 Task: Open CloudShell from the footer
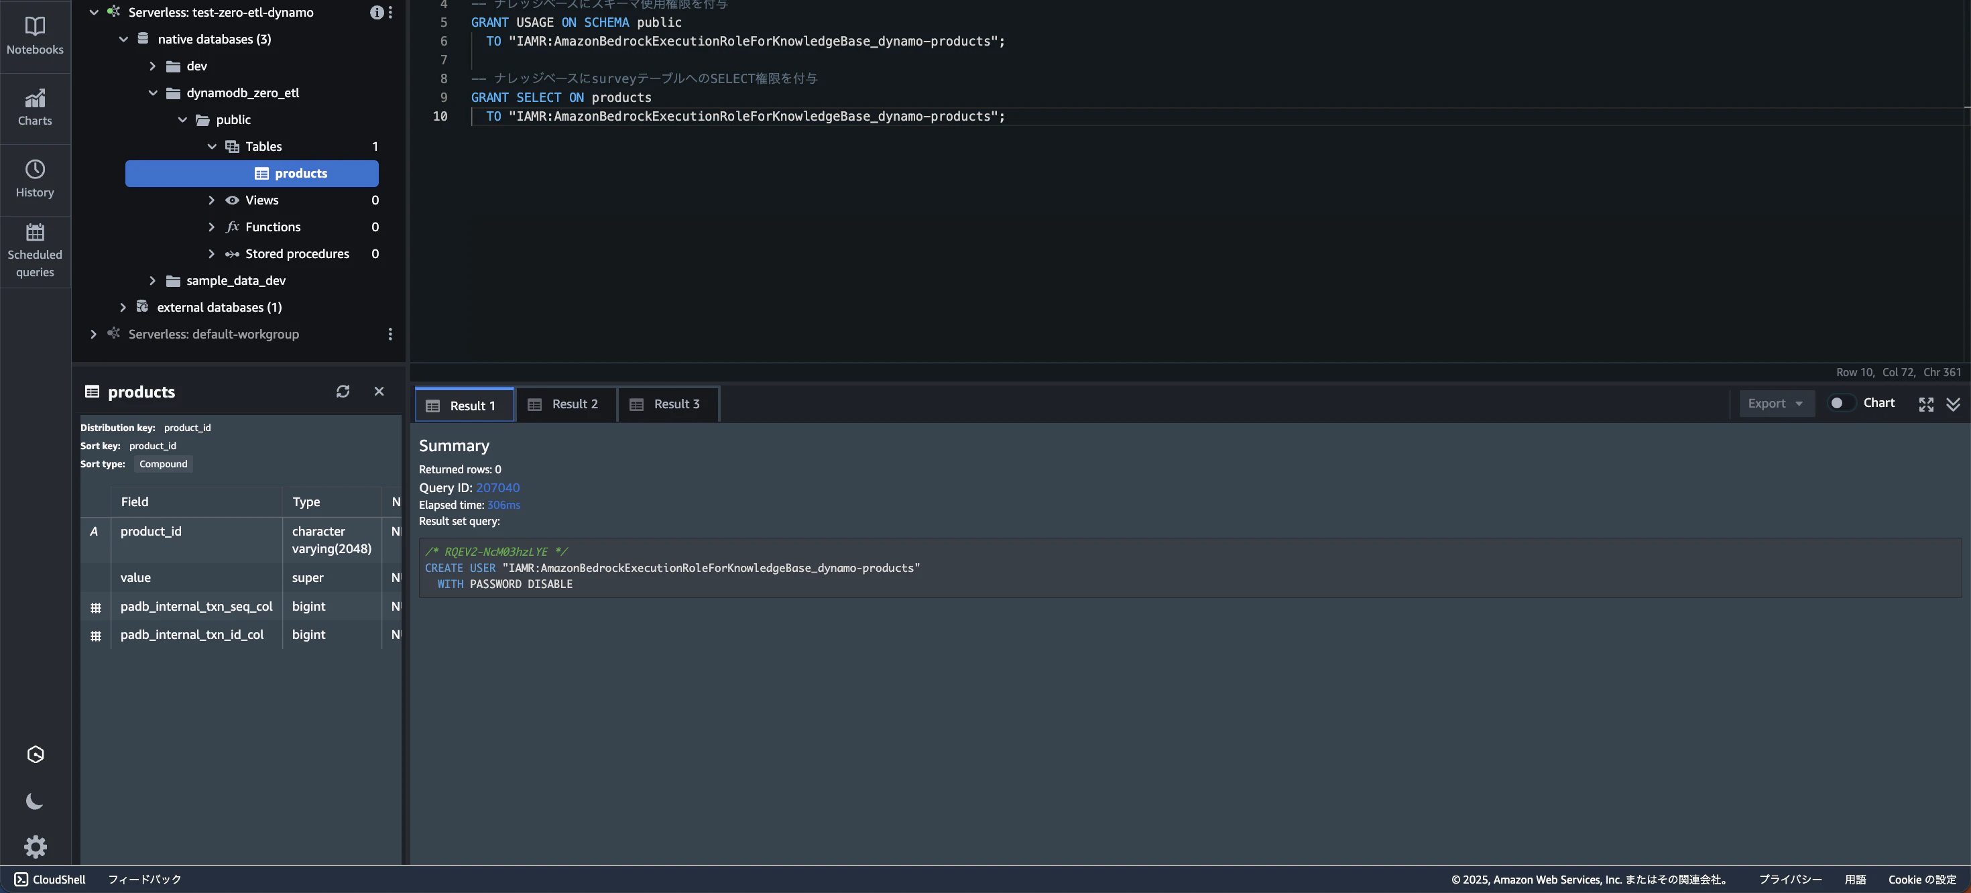(x=50, y=879)
